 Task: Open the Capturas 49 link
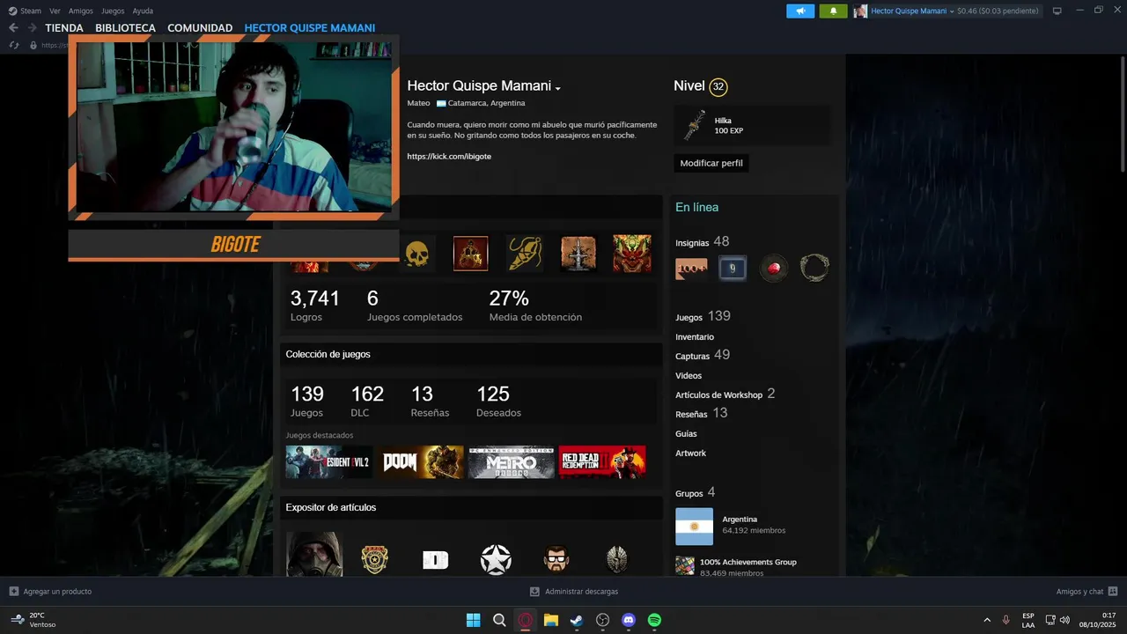click(703, 355)
